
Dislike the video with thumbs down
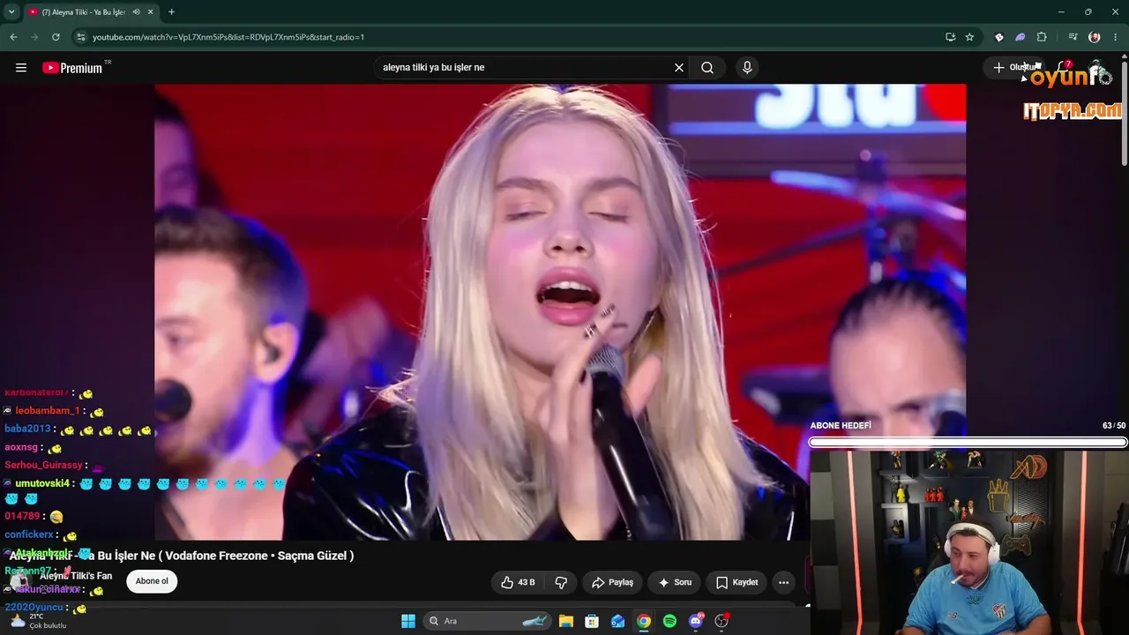[x=561, y=582]
